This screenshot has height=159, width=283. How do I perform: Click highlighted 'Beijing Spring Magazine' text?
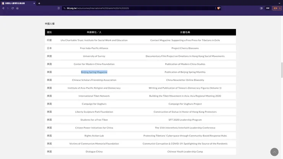click(x=94, y=72)
